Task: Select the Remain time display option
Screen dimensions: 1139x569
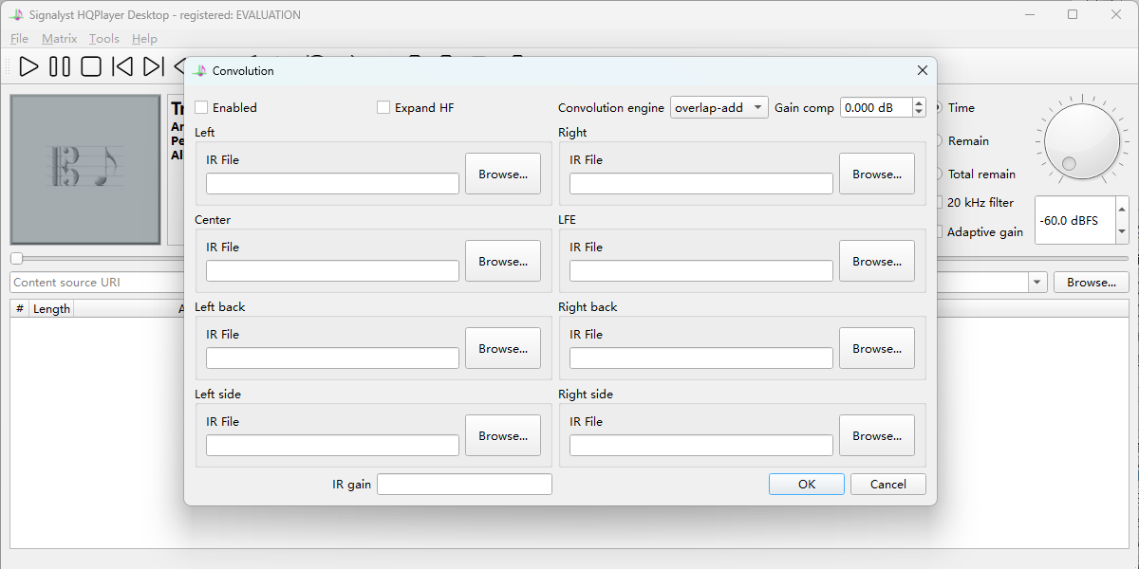Action: pos(940,141)
